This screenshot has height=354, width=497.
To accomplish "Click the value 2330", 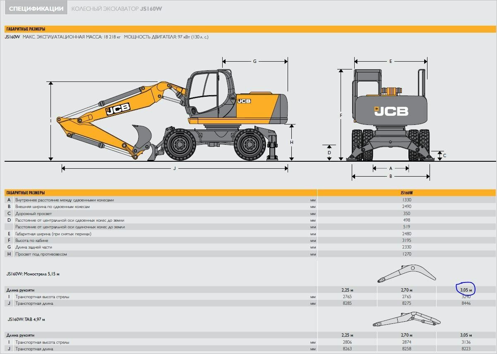I will point(407,247).
